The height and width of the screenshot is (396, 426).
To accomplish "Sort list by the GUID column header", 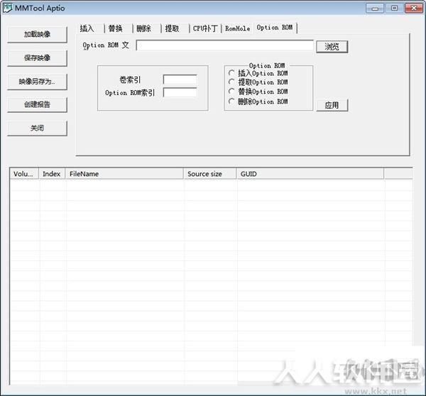I will [x=310, y=174].
